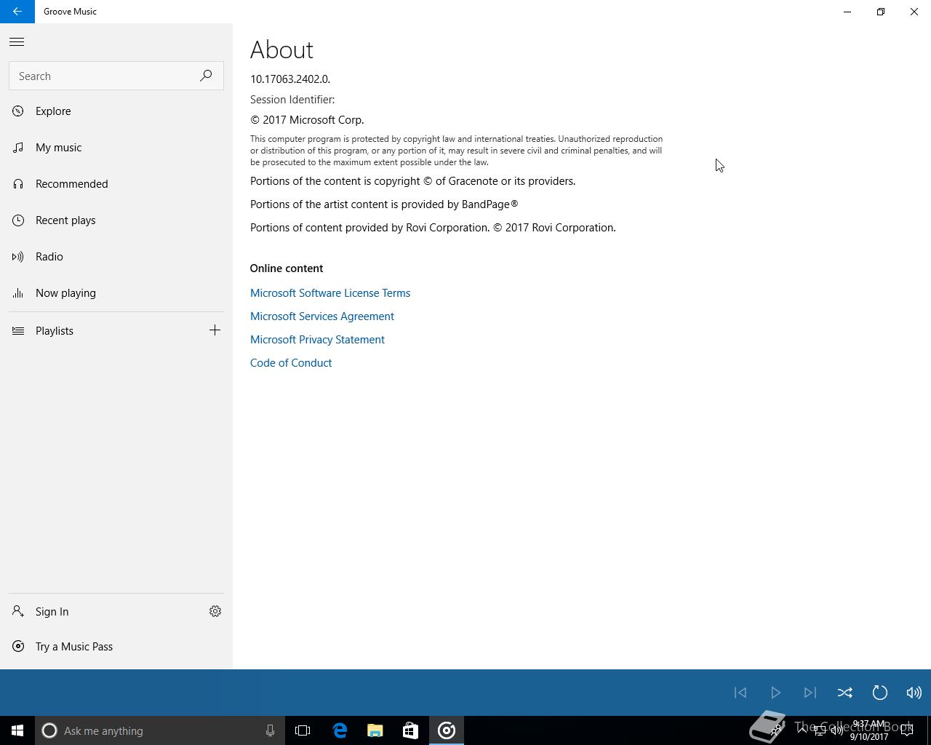This screenshot has height=745, width=931.
Task: Click the Now playing bars icon
Action: coord(18,293)
